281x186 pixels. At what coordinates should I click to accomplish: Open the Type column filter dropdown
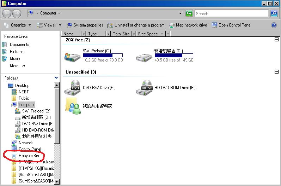[x=108, y=34]
